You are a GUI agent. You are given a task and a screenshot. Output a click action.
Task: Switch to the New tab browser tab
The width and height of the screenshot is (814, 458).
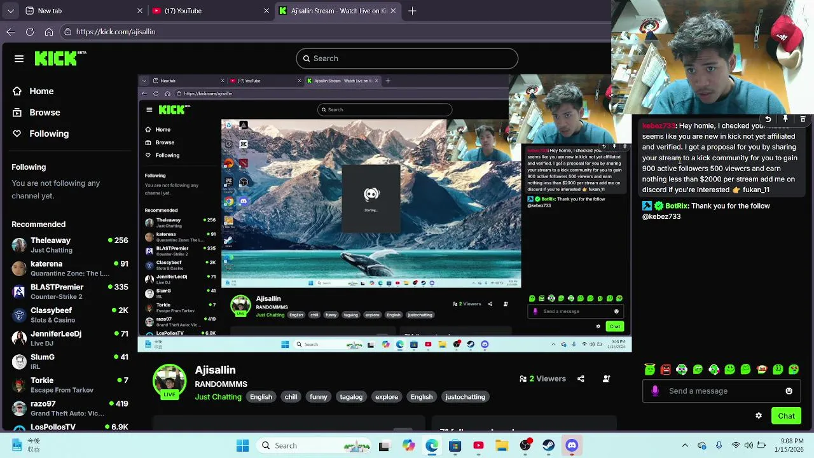[83, 11]
